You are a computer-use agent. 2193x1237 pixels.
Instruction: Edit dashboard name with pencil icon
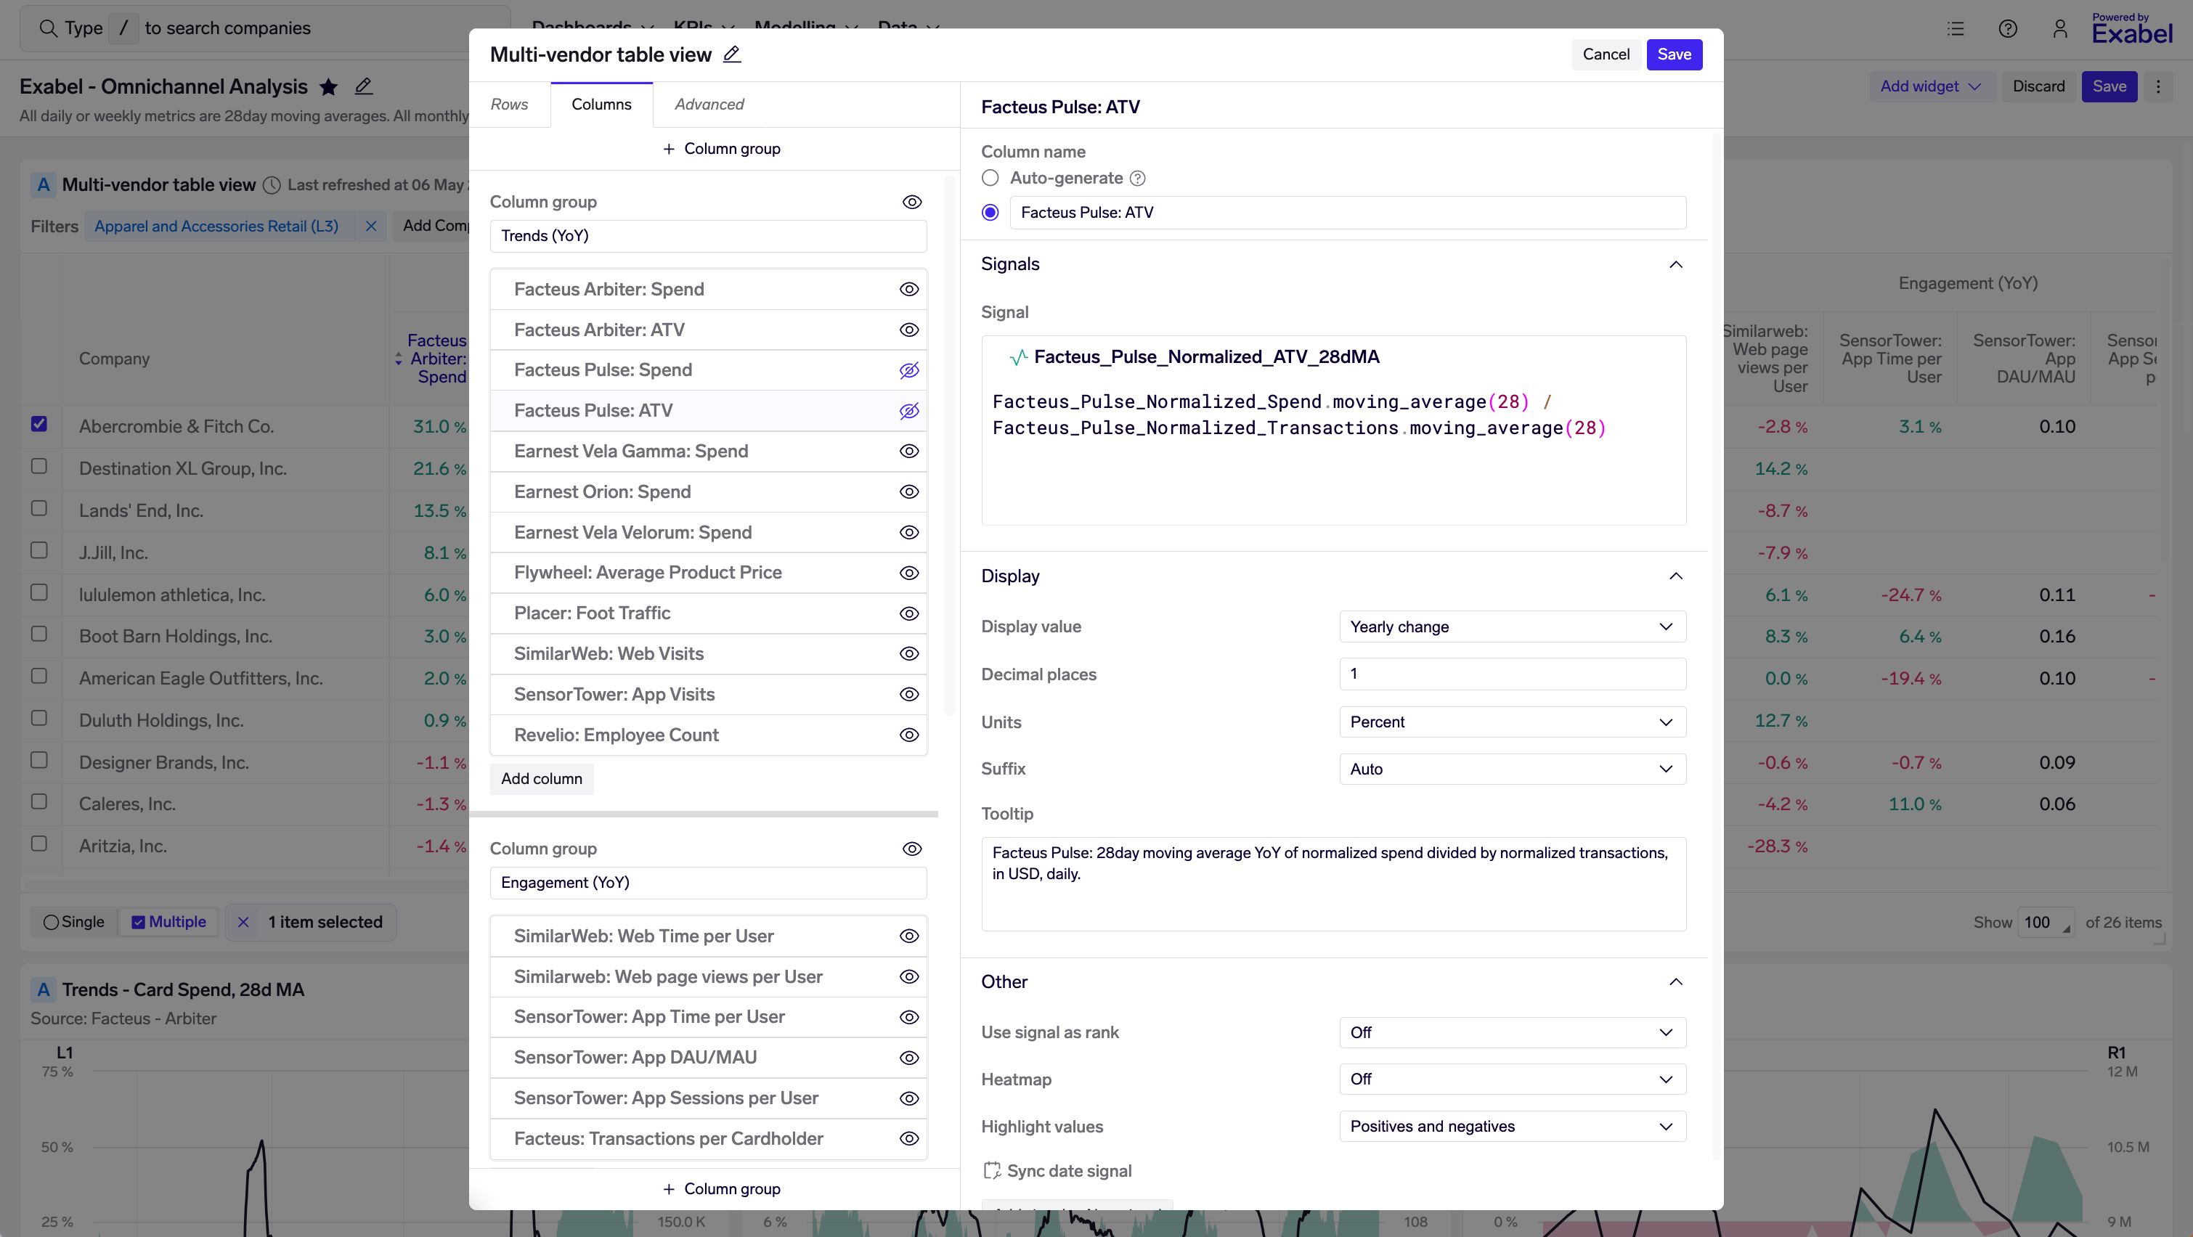point(364,86)
